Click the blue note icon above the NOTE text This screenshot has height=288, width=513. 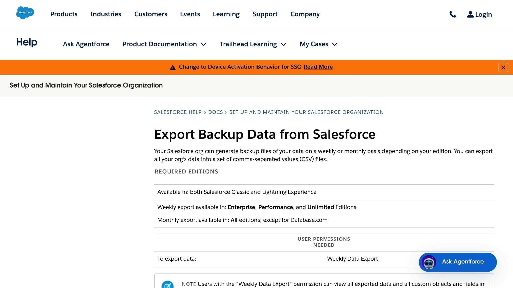(167, 284)
